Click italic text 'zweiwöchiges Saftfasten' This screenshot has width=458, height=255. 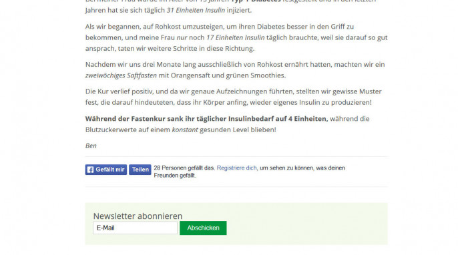121,75
